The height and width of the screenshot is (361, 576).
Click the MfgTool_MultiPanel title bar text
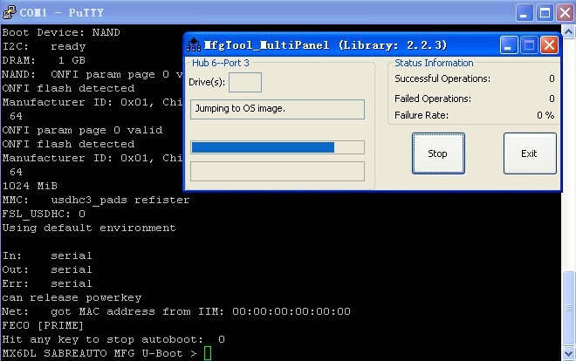(326, 45)
